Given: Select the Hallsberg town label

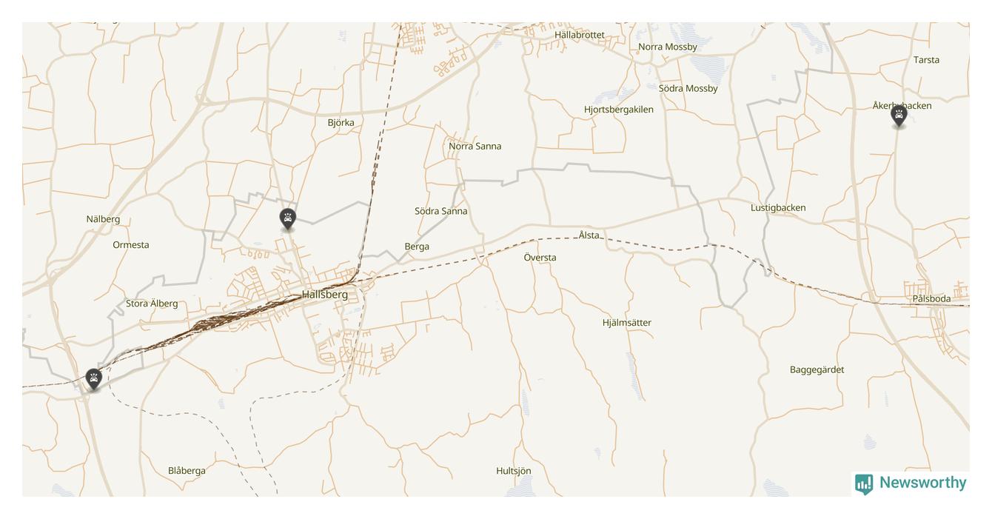Looking at the screenshot, I should coord(325,295).
